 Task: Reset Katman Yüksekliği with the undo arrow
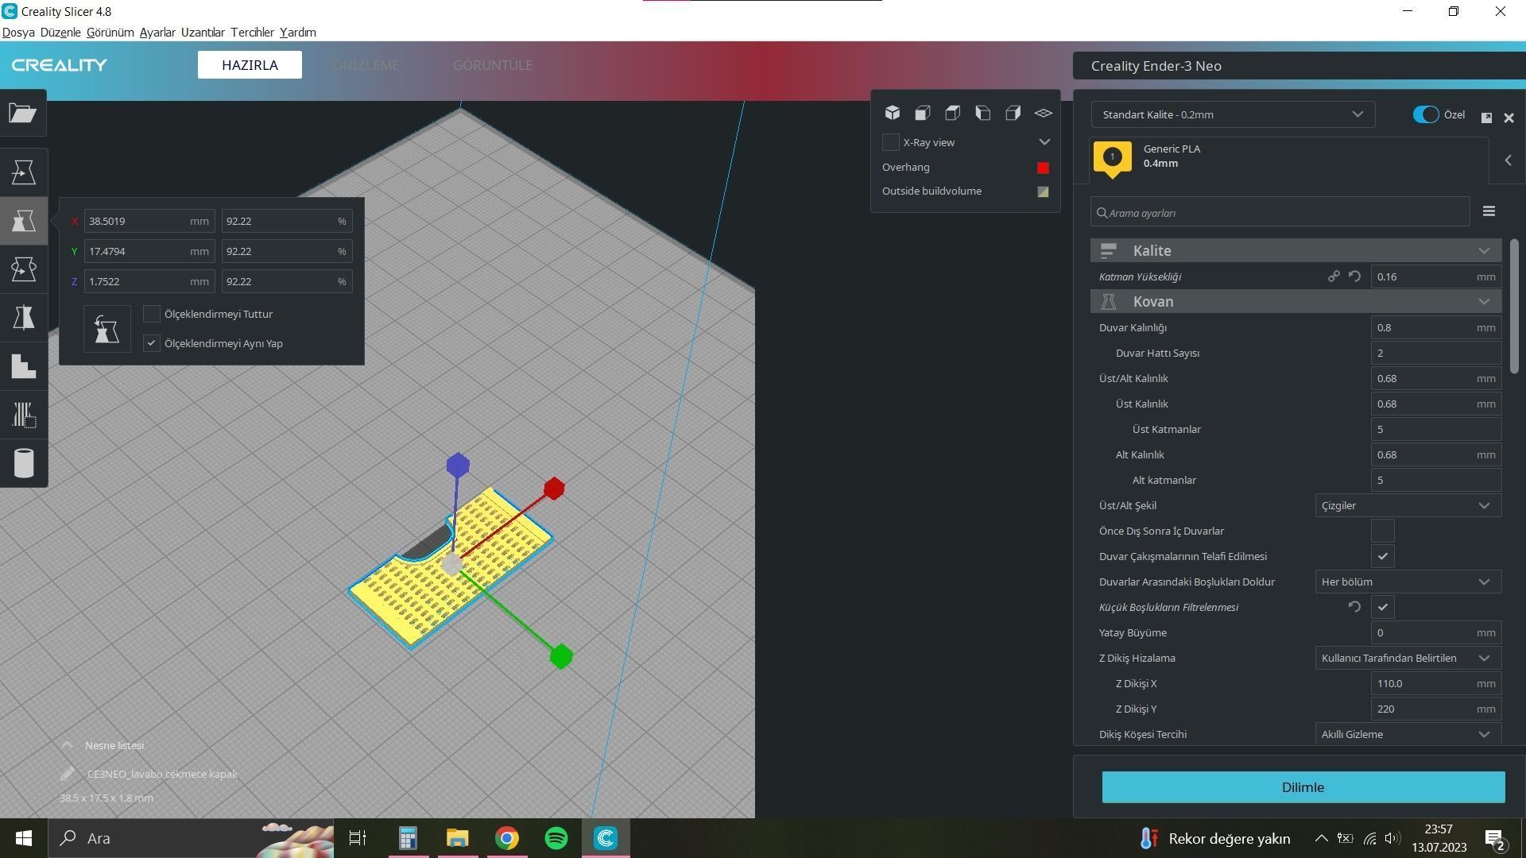click(x=1354, y=276)
